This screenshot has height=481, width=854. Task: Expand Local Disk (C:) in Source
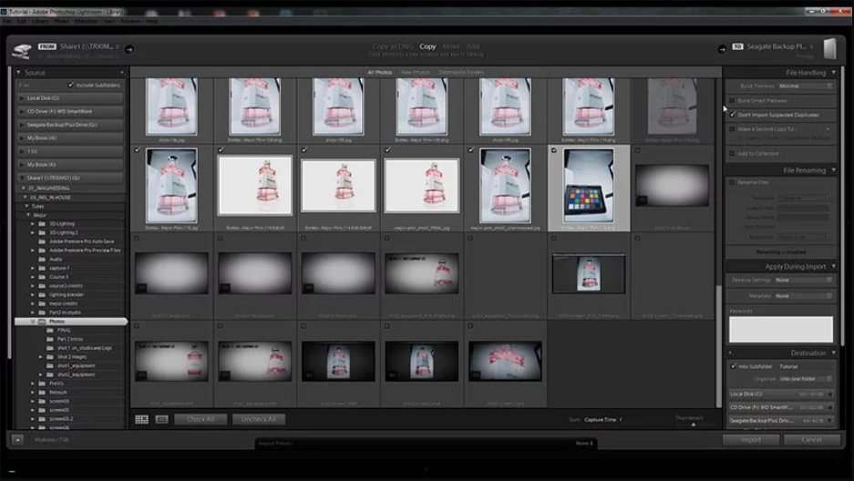22,98
